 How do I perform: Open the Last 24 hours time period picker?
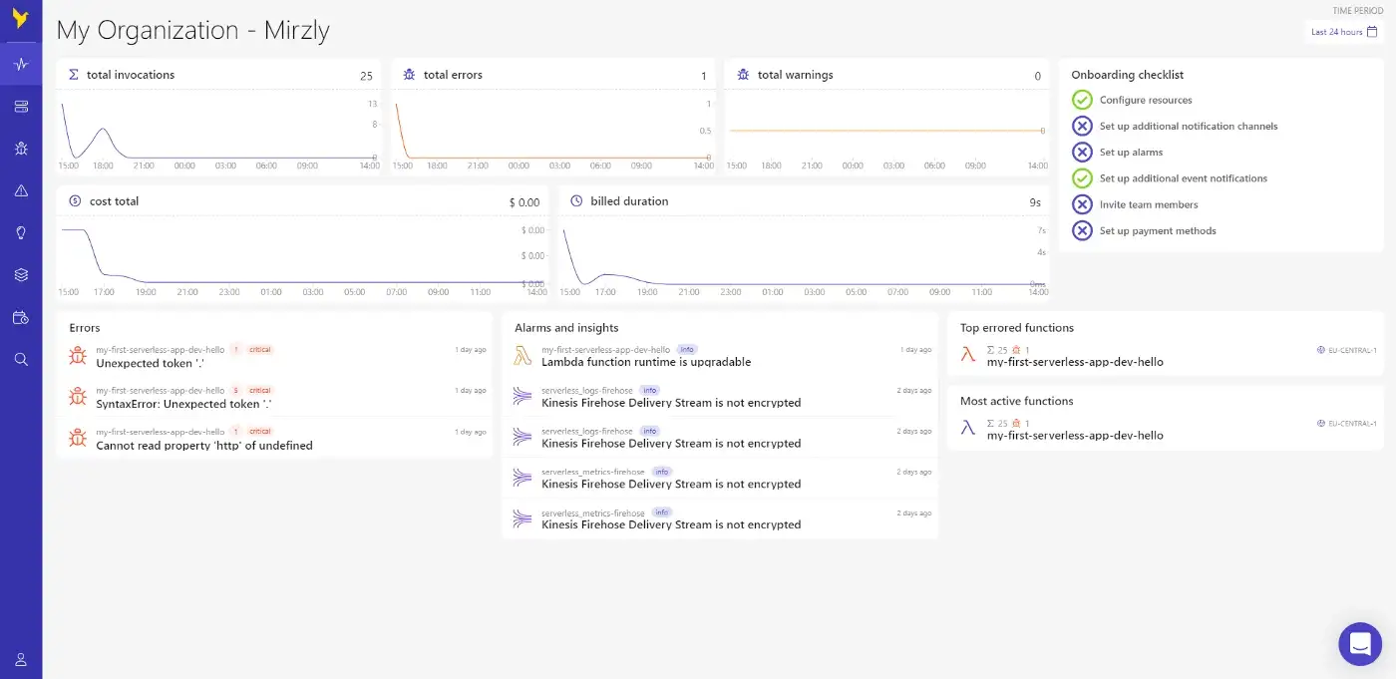[x=1343, y=32]
